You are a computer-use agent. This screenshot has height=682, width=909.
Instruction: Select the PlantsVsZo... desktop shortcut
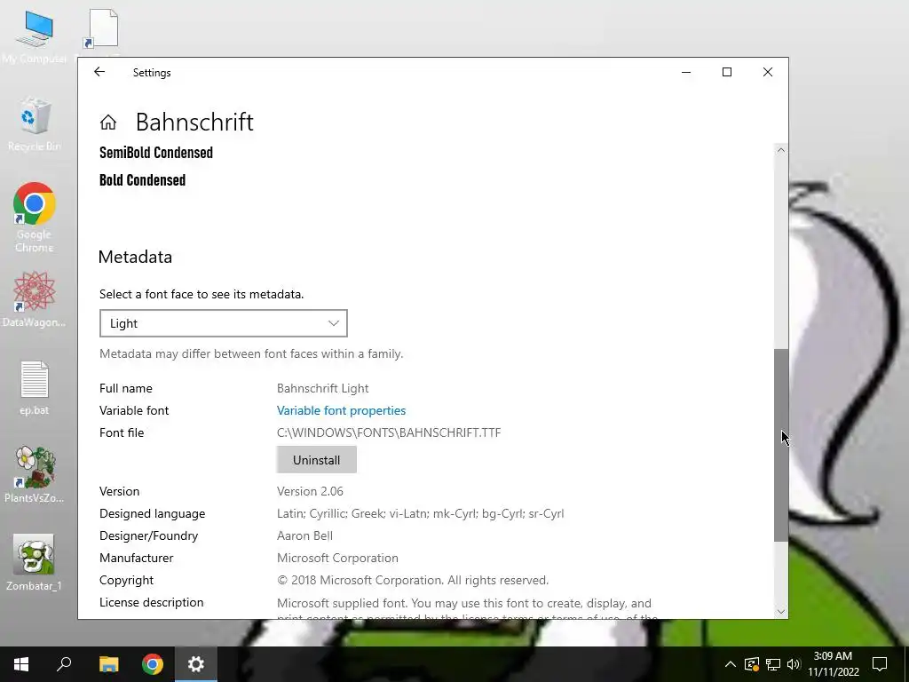click(35, 474)
